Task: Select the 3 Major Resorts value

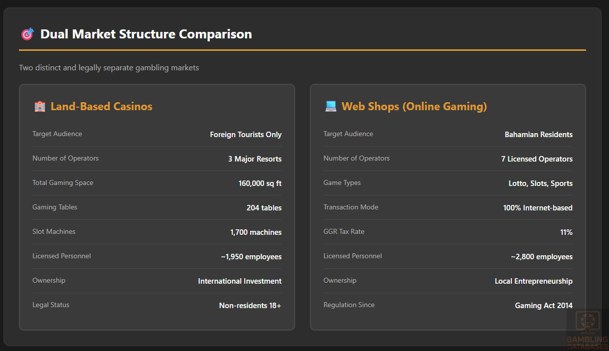Action: [255, 159]
